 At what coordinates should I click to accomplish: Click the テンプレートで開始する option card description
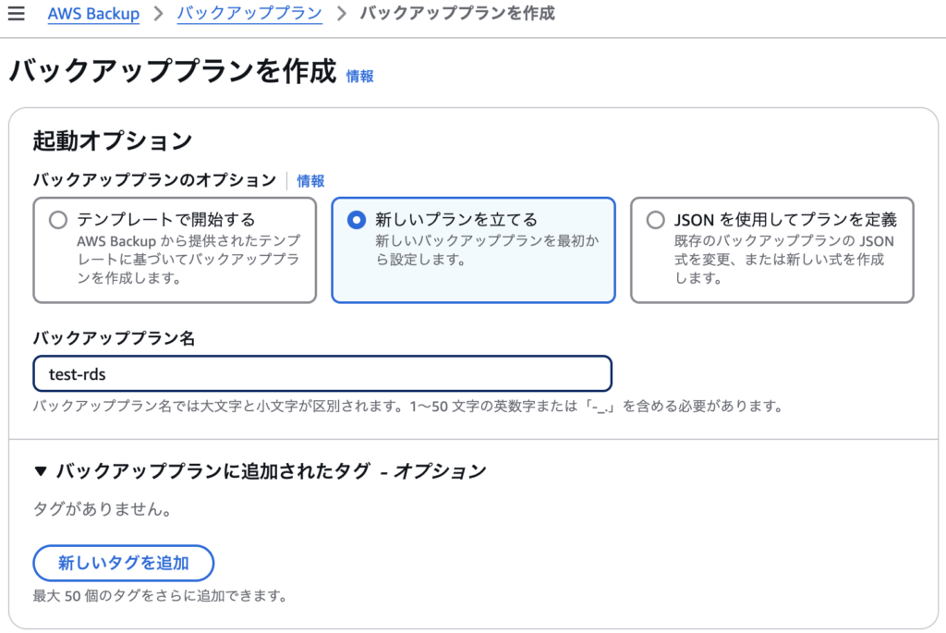click(x=188, y=260)
